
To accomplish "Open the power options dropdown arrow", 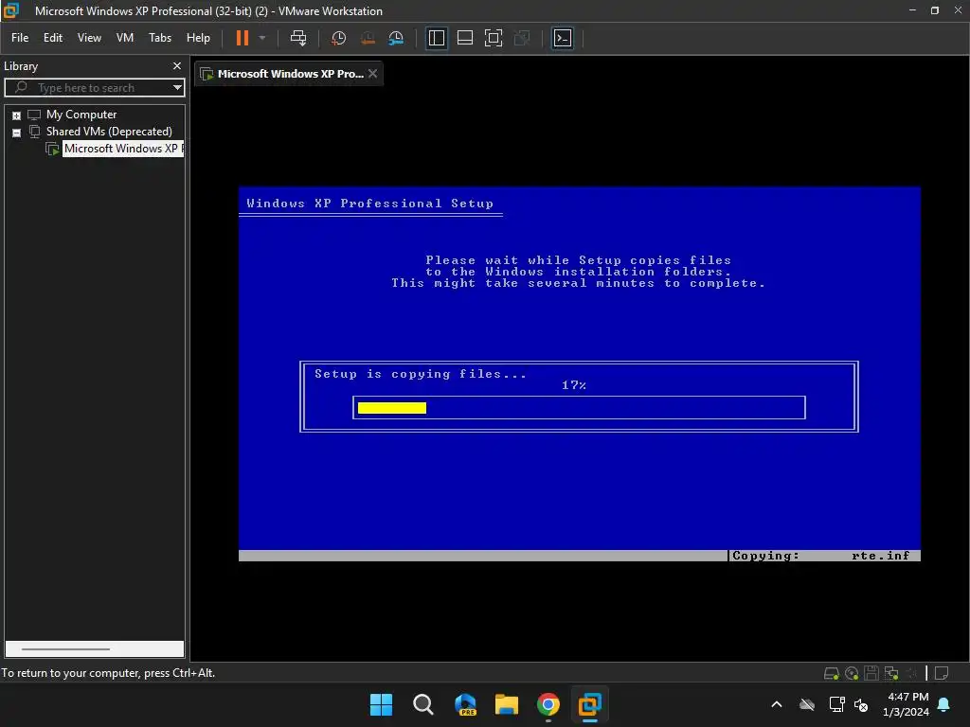I will 262,38.
